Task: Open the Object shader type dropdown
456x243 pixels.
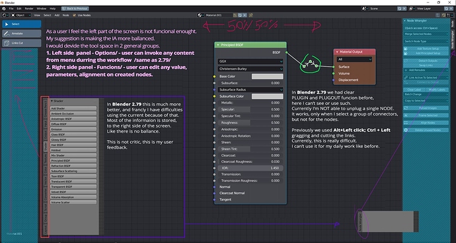Action: (20, 15)
